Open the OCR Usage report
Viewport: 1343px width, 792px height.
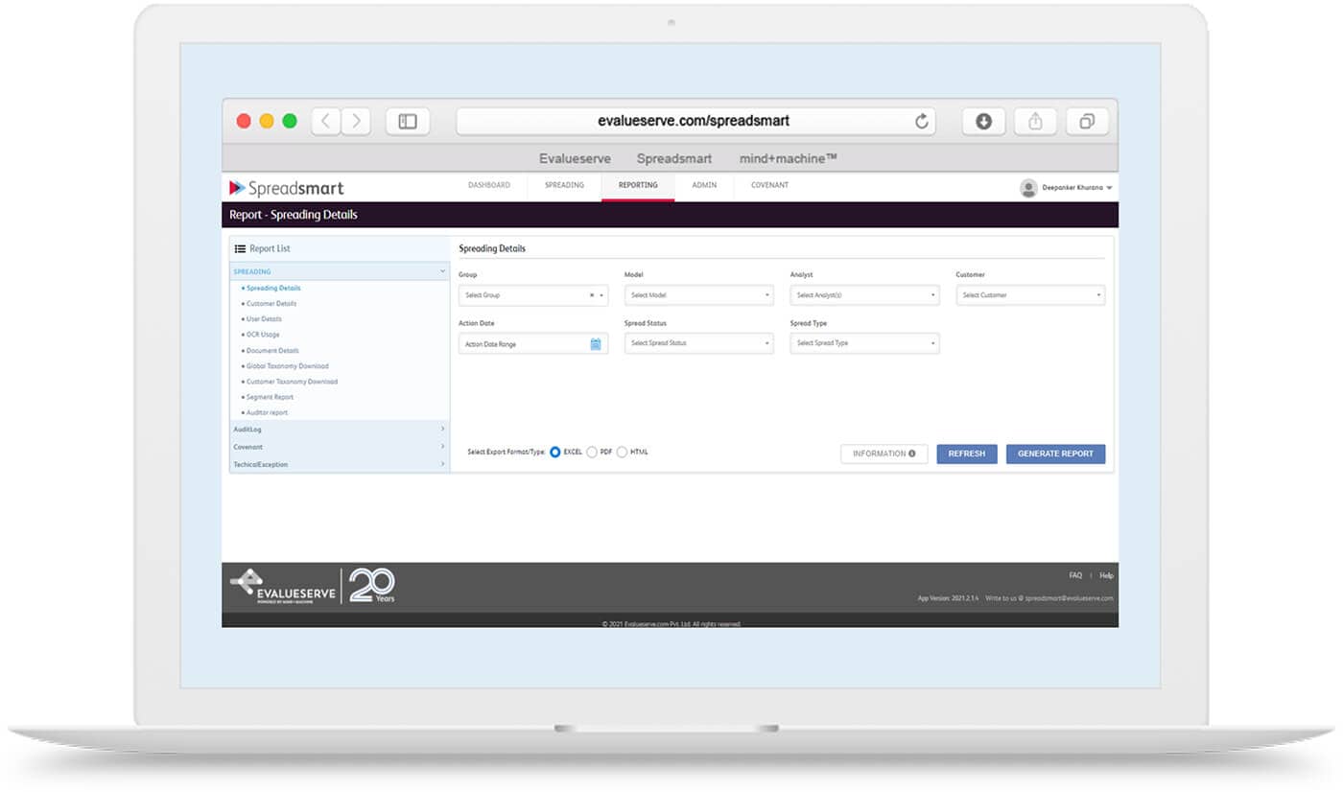[263, 335]
